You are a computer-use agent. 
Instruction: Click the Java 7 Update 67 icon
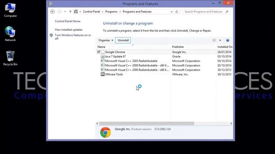point(103,56)
